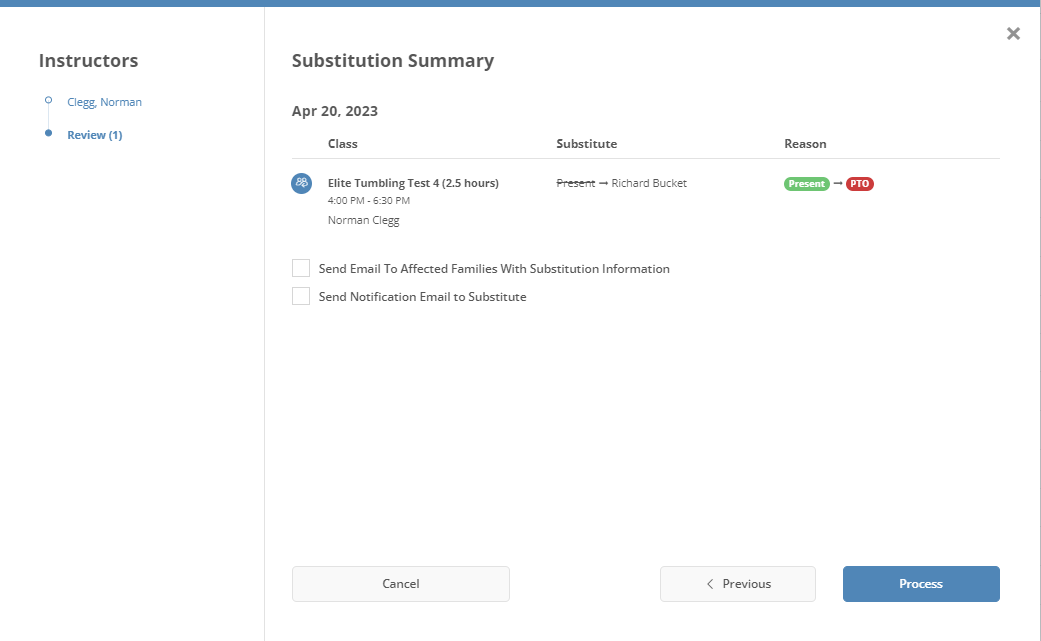Click the Richard Bucket substitute name
The width and height of the screenshot is (1041, 641).
(x=649, y=183)
